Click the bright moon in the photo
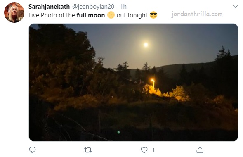The height and width of the screenshot is (157, 243). (x=146, y=45)
